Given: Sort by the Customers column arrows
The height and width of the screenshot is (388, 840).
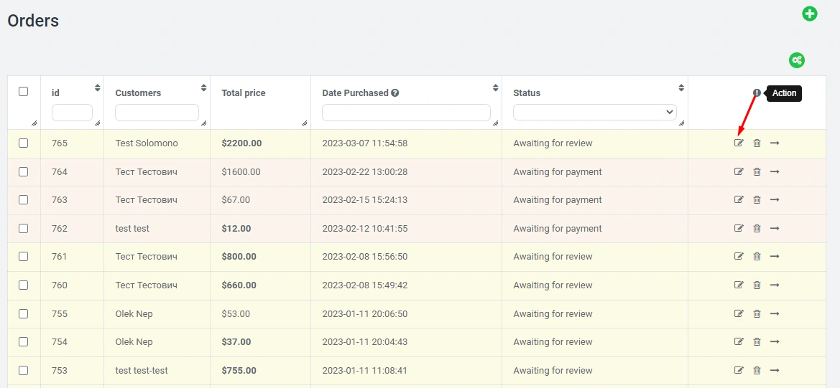Looking at the screenshot, I should pos(204,88).
